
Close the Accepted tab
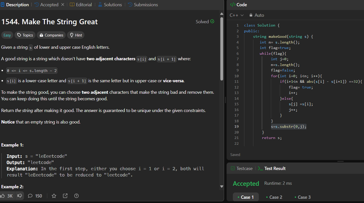tap(63, 5)
